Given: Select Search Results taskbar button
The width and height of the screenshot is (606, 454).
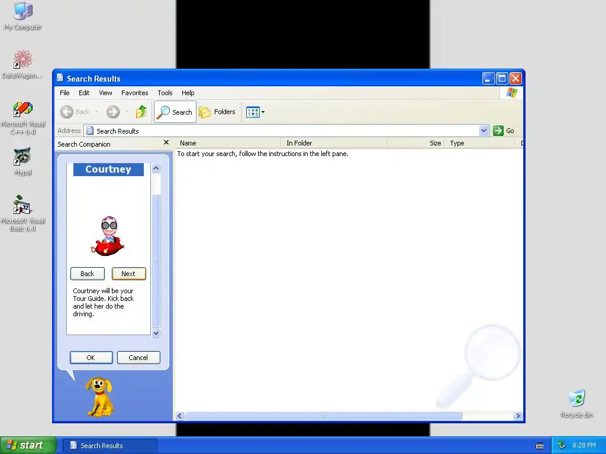Looking at the screenshot, I should click(109, 446).
